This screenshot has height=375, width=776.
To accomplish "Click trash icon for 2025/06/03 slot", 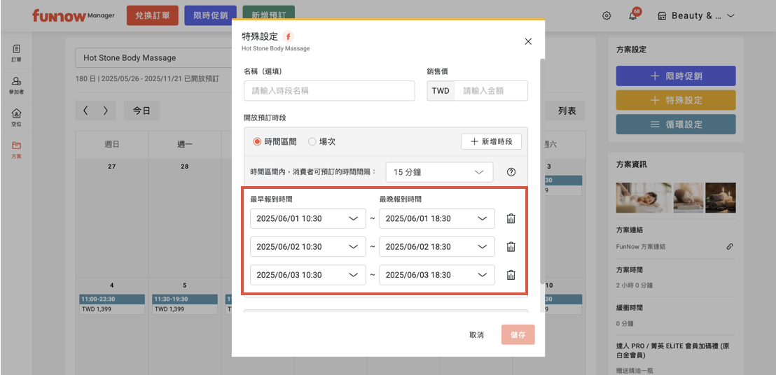I will coord(511,275).
